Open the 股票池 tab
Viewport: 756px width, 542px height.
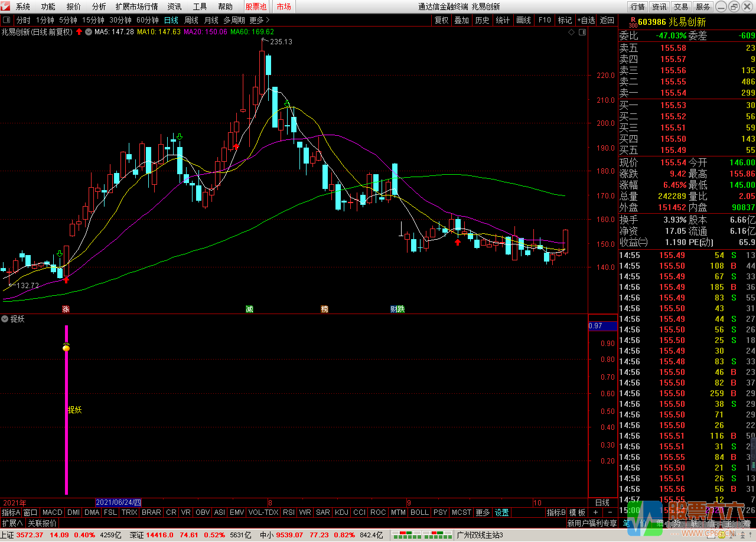[256, 7]
